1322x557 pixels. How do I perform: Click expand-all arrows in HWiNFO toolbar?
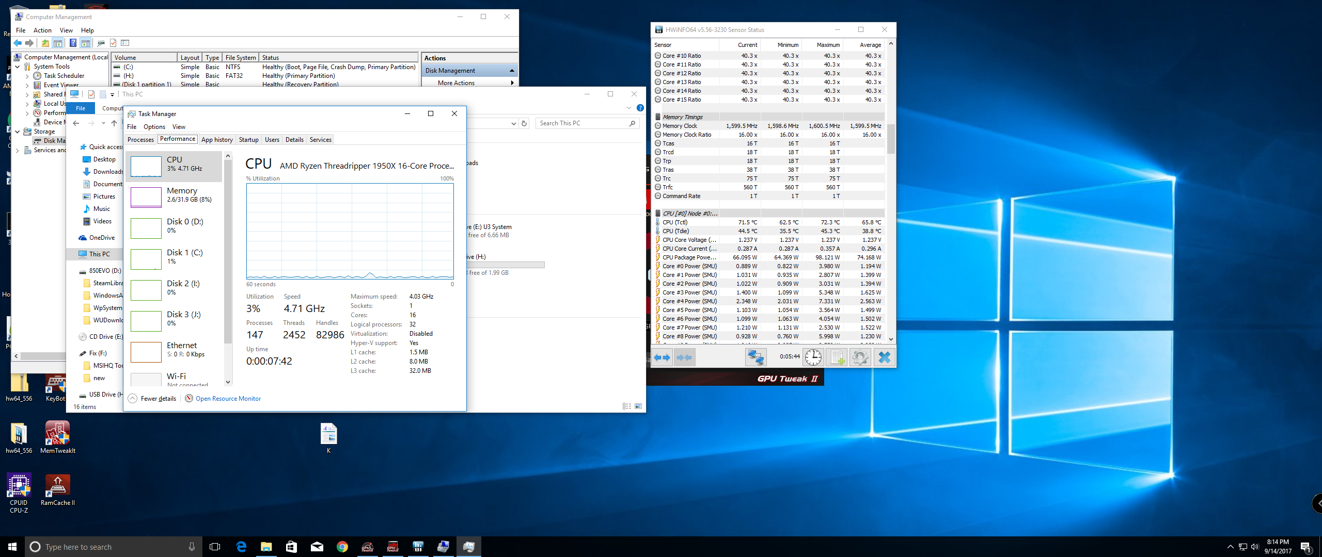tap(662, 357)
